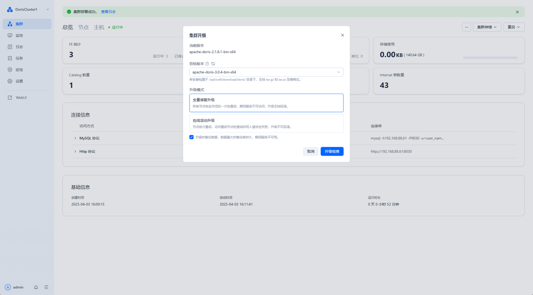Viewport: 533px width, 295px height.
Task: Expand the Http 协议 row
Action: [75, 151]
